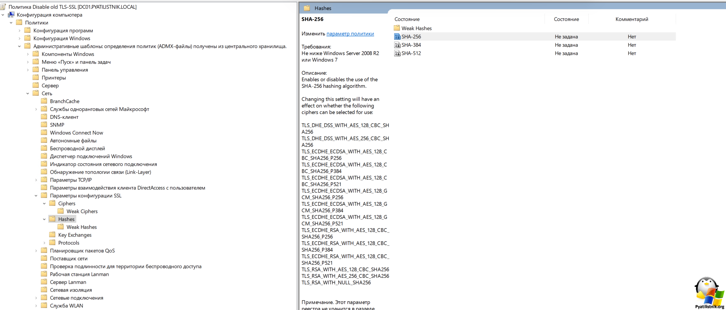Click the Computer Configuration node icon
726x310 pixels.
point(11,15)
